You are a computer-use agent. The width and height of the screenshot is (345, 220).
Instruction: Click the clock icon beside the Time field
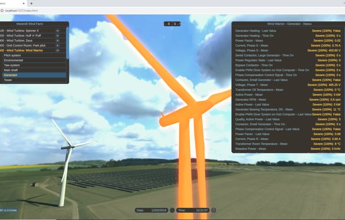pyautogui.click(x=214, y=210)
